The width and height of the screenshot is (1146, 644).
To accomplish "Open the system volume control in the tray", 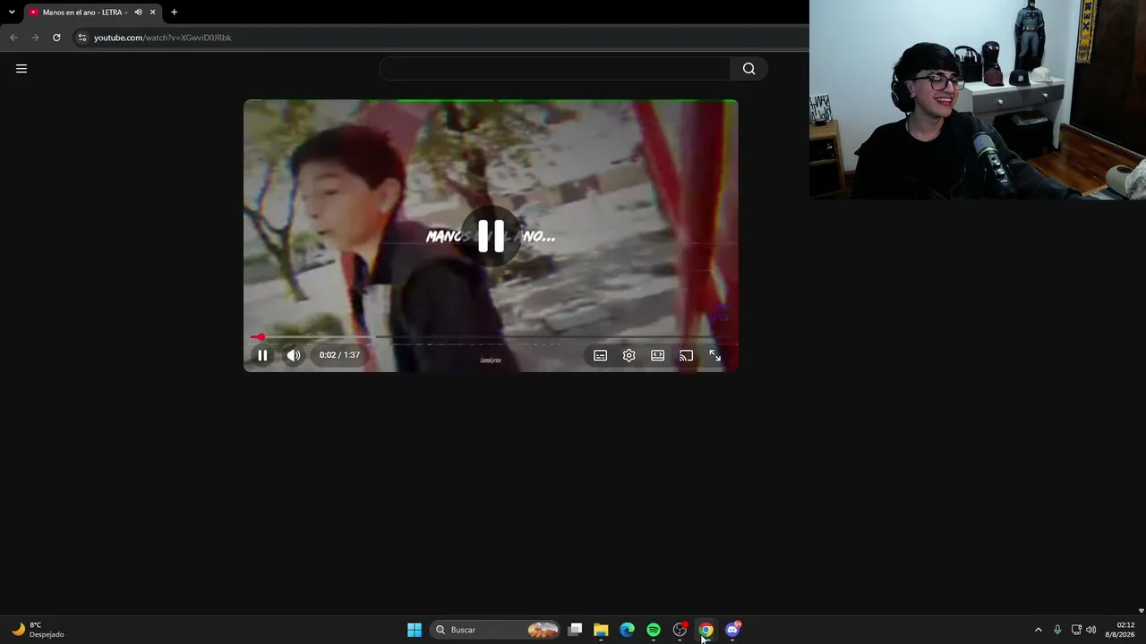I will [x=1090, y=630].
